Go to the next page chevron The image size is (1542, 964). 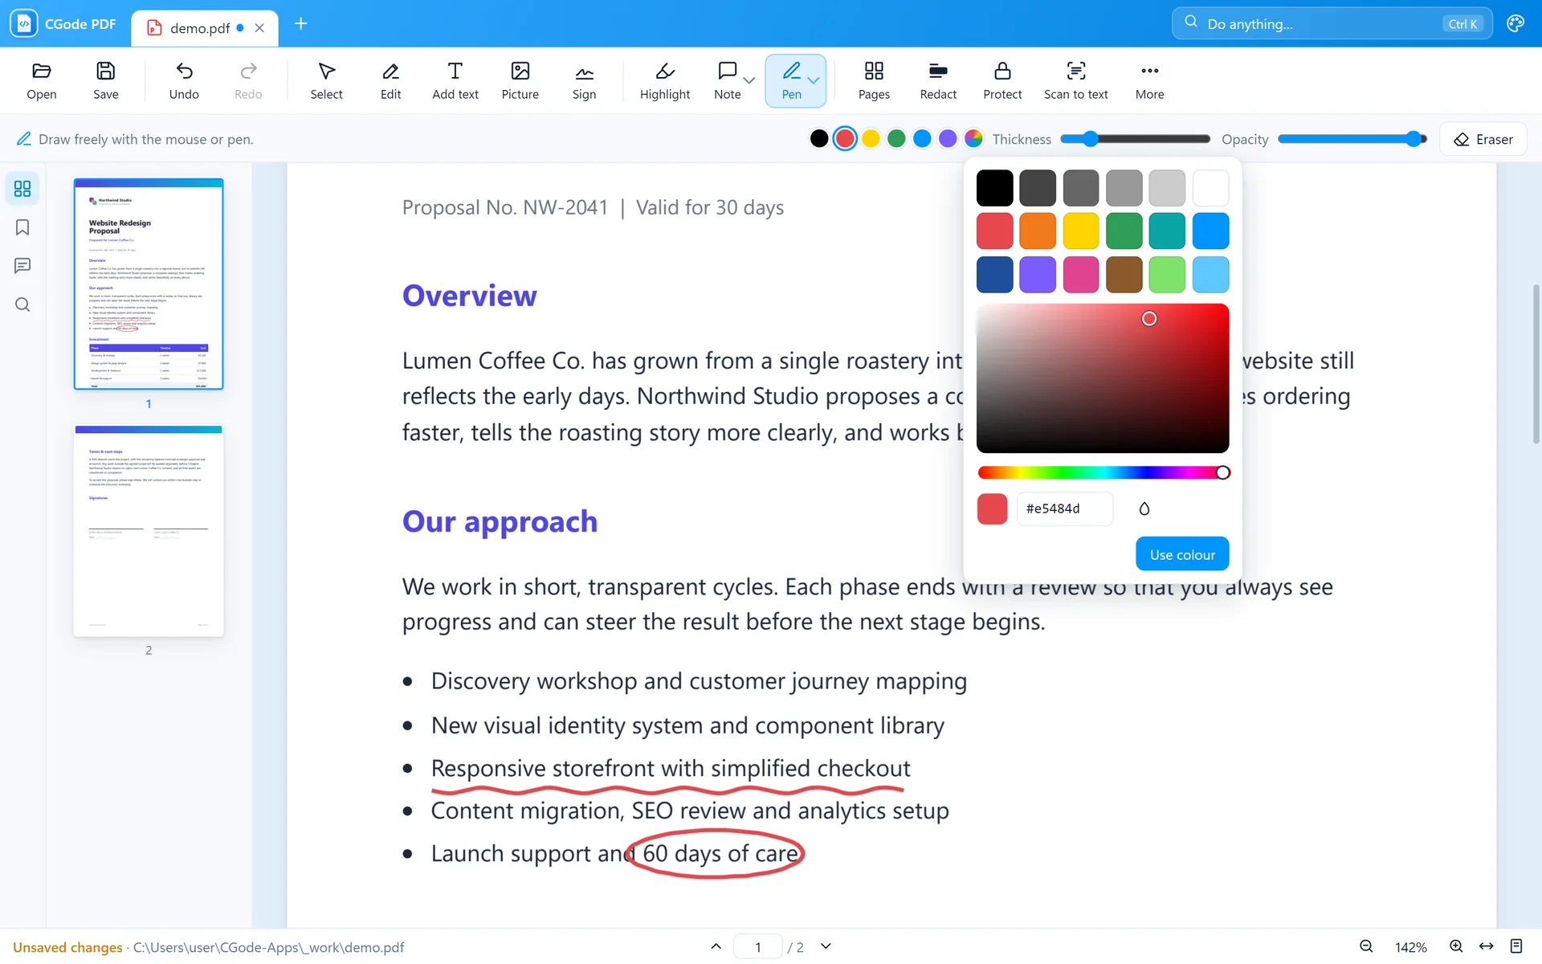pos(826,946)
